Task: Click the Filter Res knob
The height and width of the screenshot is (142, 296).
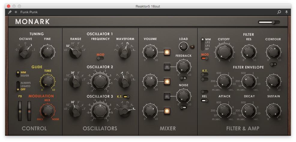Action: [x=249, y=52]
